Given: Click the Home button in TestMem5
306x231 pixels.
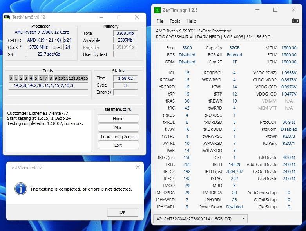Looking at the screenshot, I should coord(118,119).
